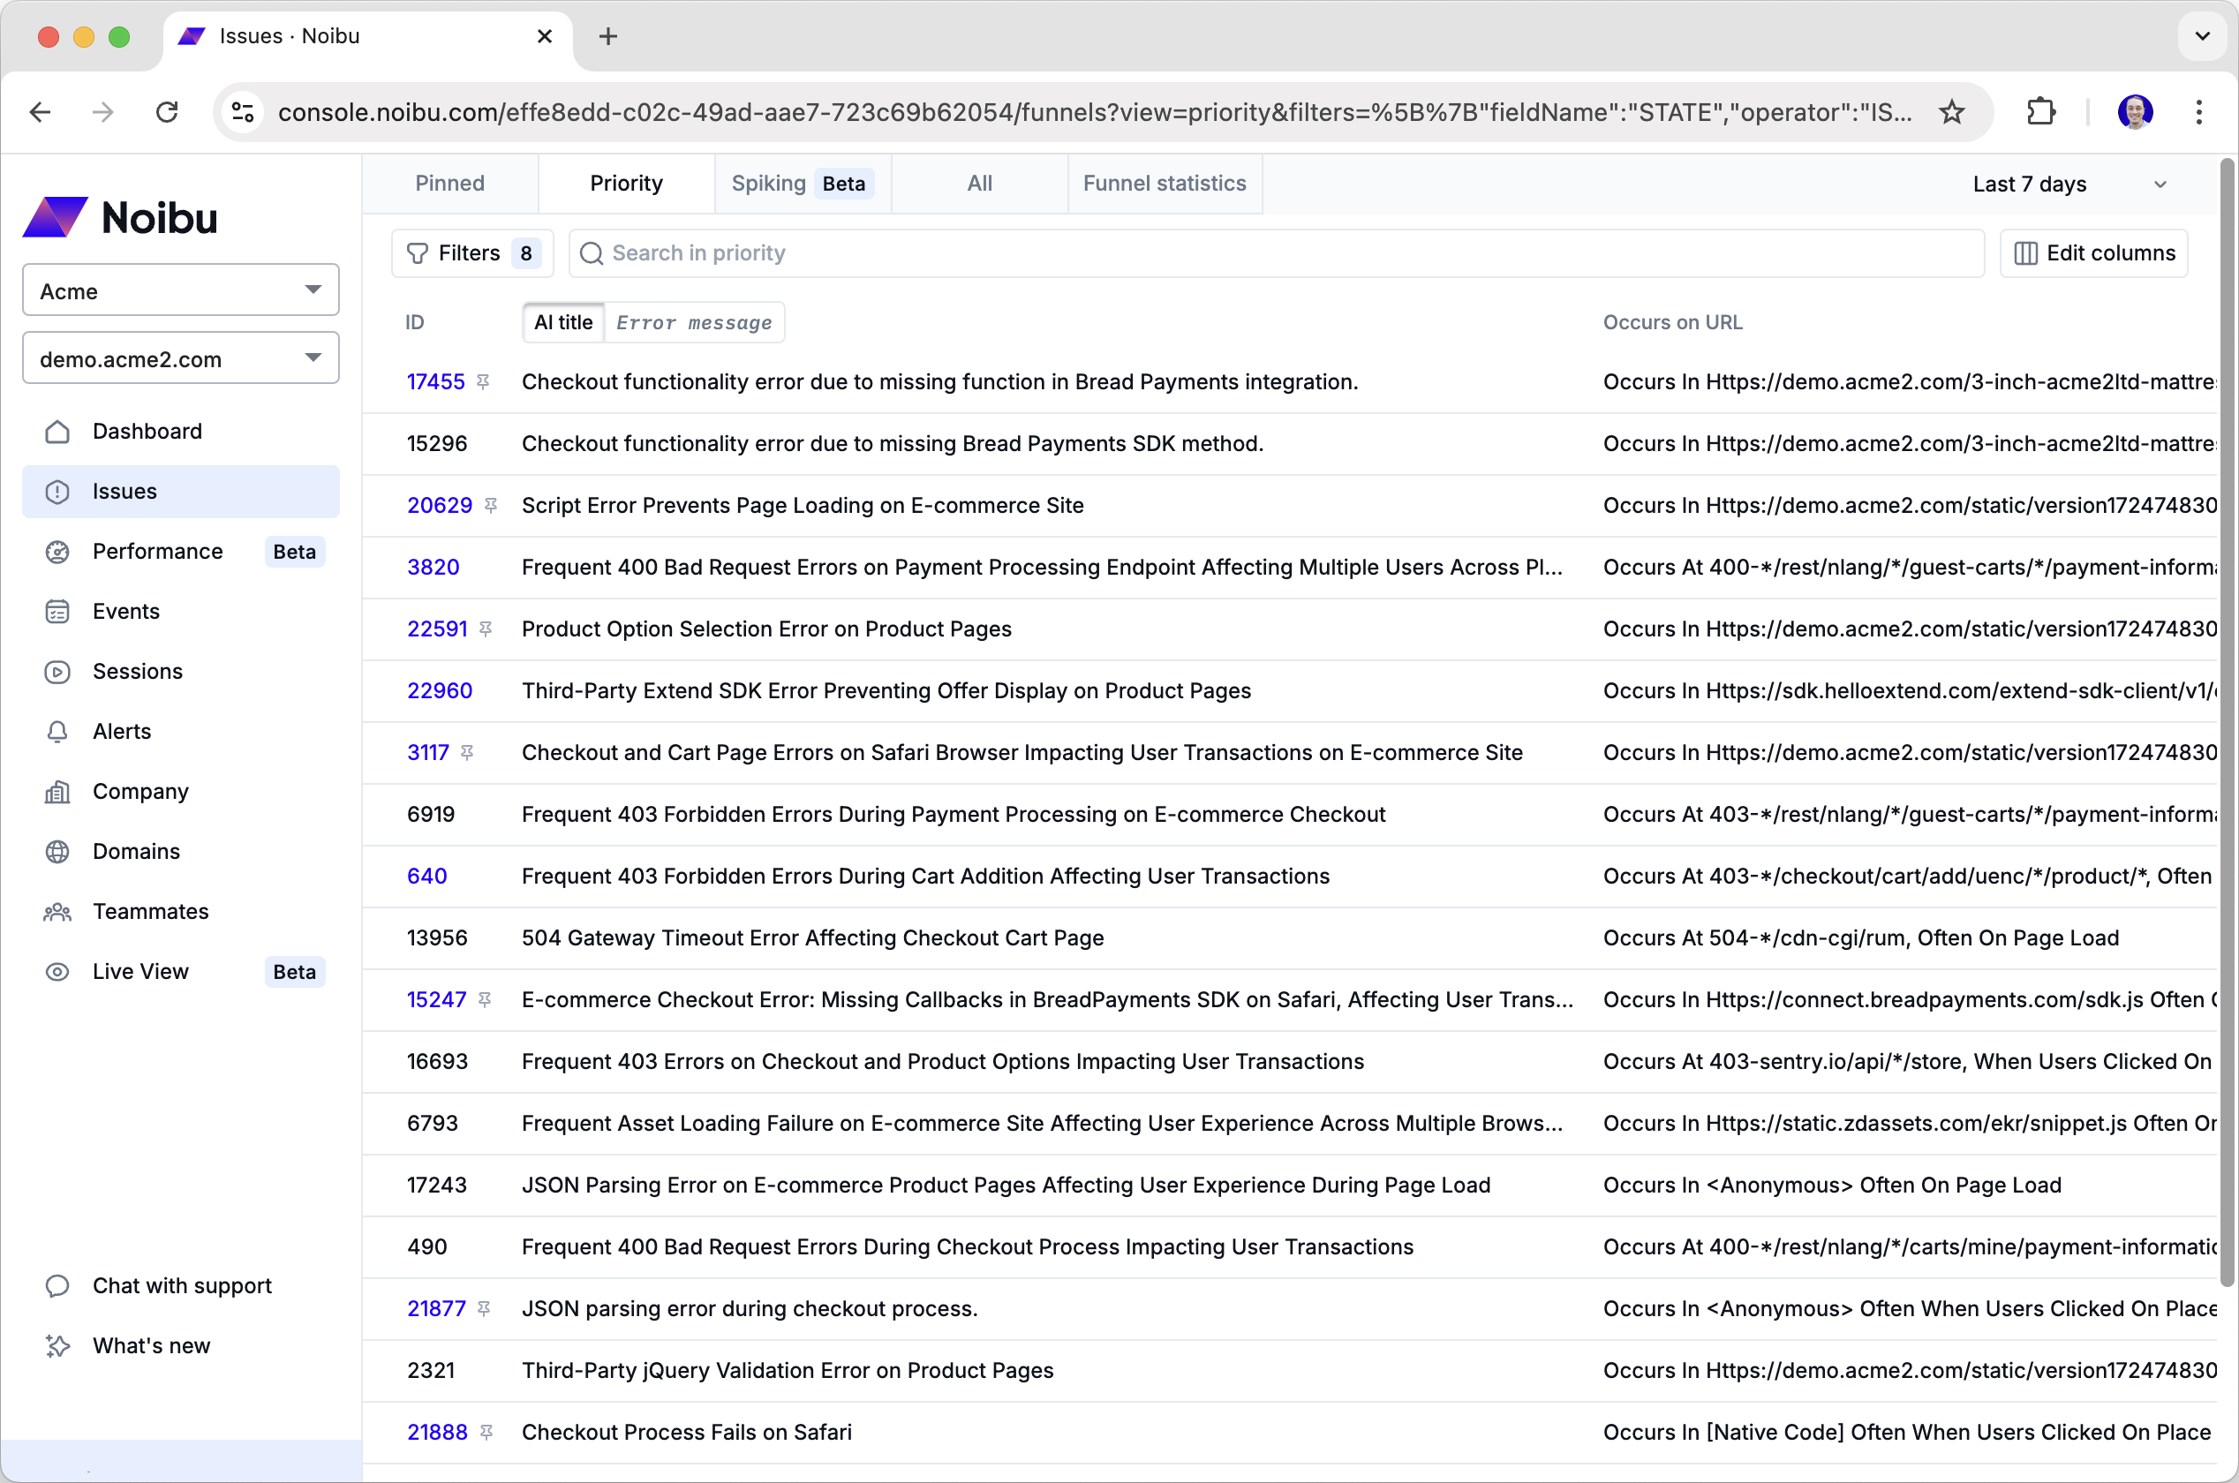Open issue link 3820

433,567
